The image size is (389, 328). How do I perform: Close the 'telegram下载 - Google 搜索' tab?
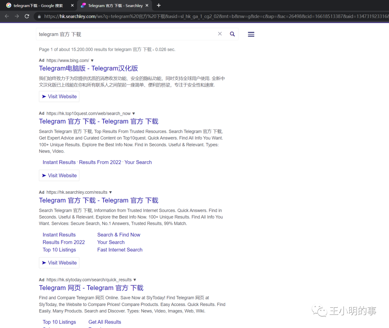[72, 5]
